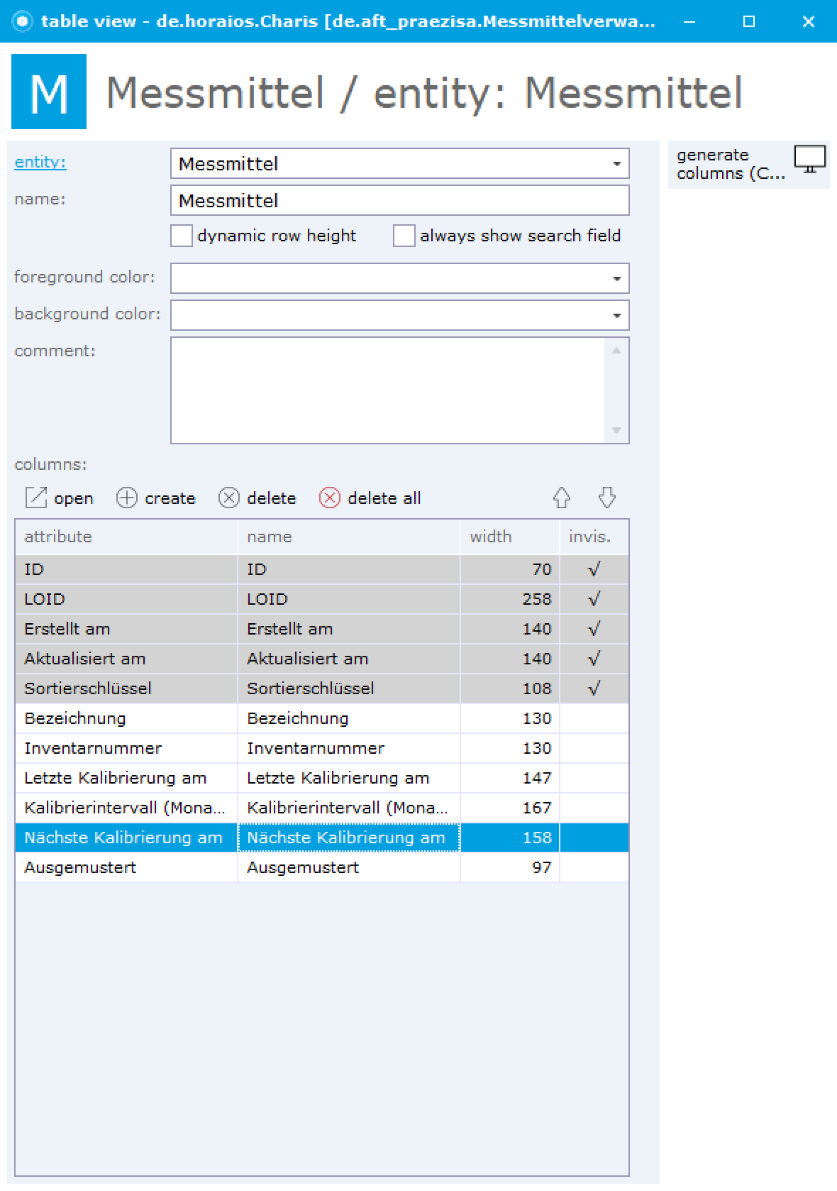Click the blue M entity logo
Image resolution: width=837 pixels, height=1191 pixels.
(49, 92)
